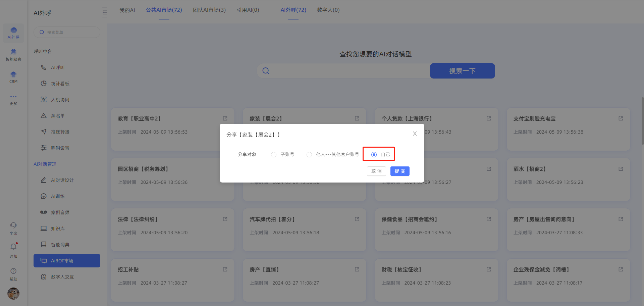Share the 支付宝刷脸充电宝 card
Viewport: 644px width, 306px height.
(621, 118)
